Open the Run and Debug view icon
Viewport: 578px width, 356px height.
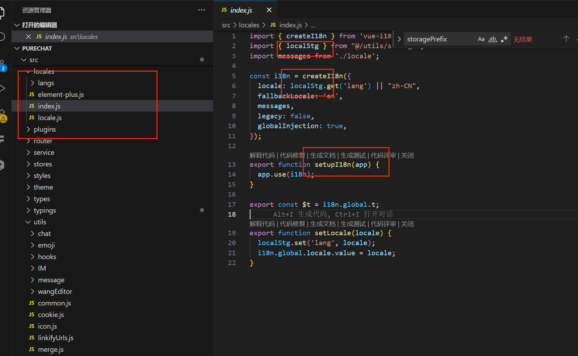pos(2,88)
